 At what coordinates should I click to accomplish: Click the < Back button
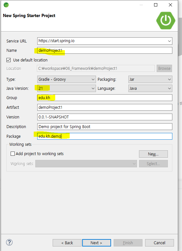67,243
